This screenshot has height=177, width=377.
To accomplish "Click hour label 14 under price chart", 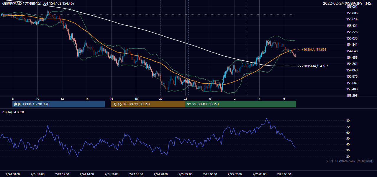I will [x=87, y=99].
